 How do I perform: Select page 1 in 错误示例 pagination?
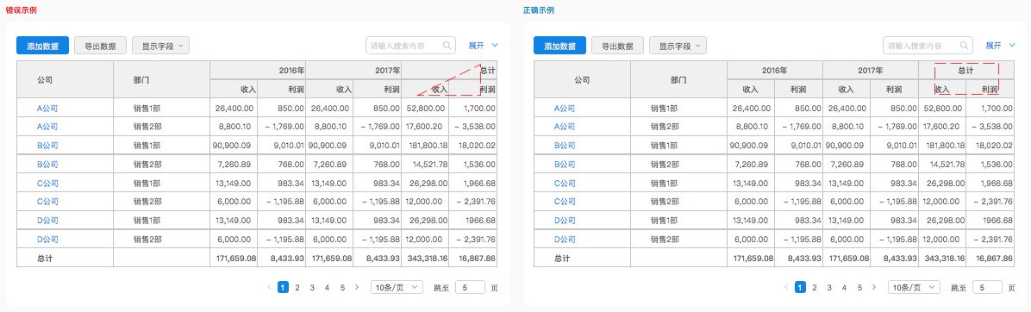click(284, 287)
